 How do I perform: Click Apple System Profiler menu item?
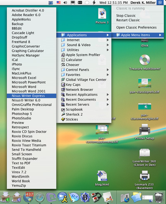coord(84,55)
